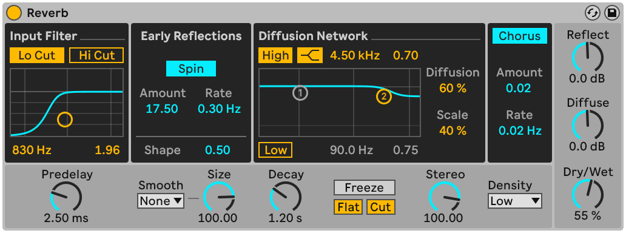Click the 2.50 ms Predelay readout
The height and width of the screenshot is (233, 626).
pyautogui.click(x=66, y=218)
